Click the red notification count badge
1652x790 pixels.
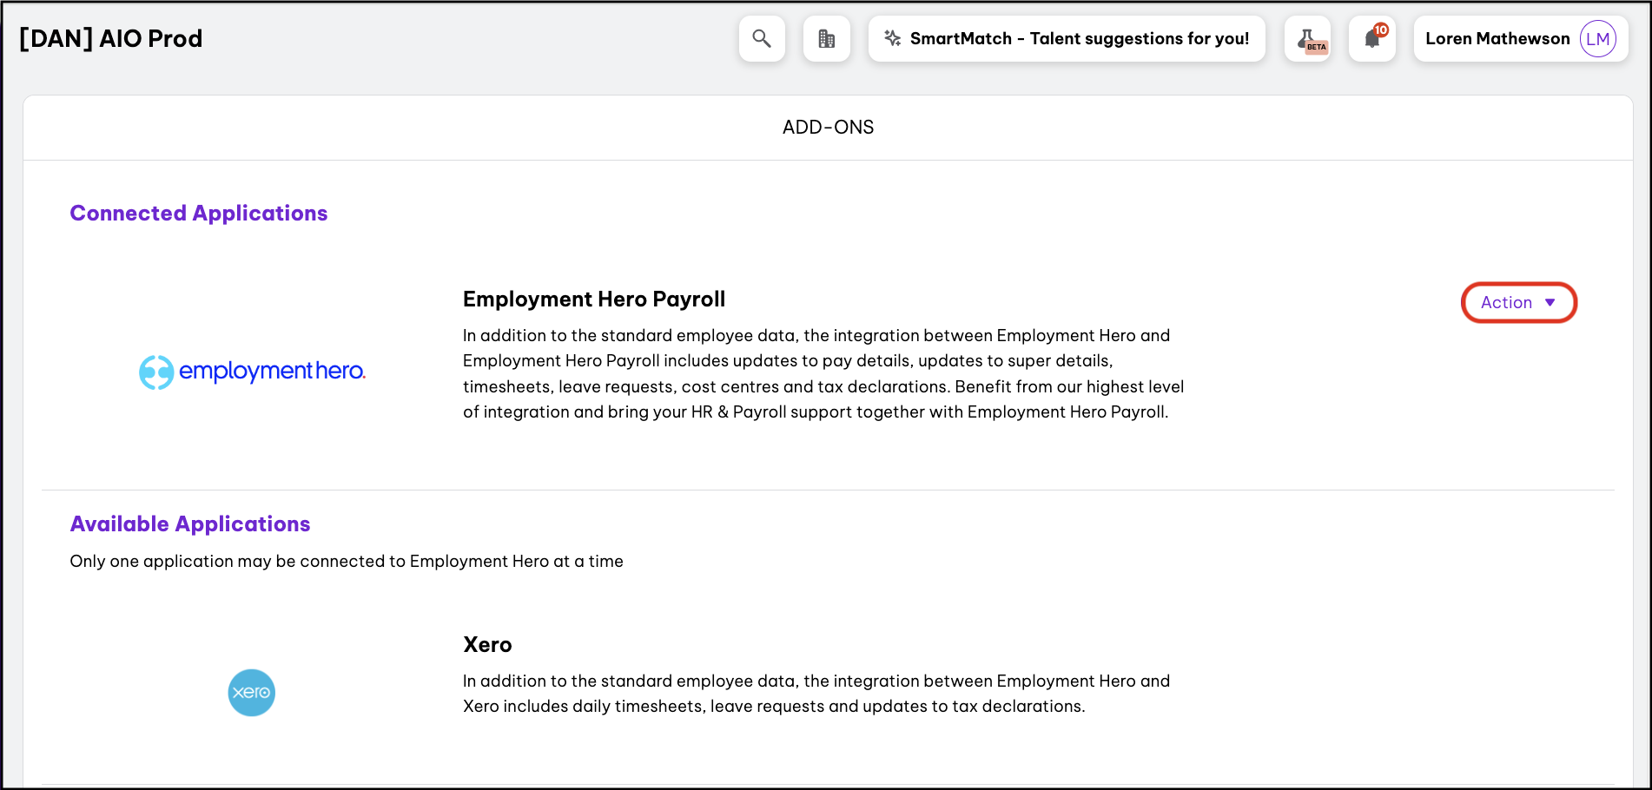[1381, 30]
